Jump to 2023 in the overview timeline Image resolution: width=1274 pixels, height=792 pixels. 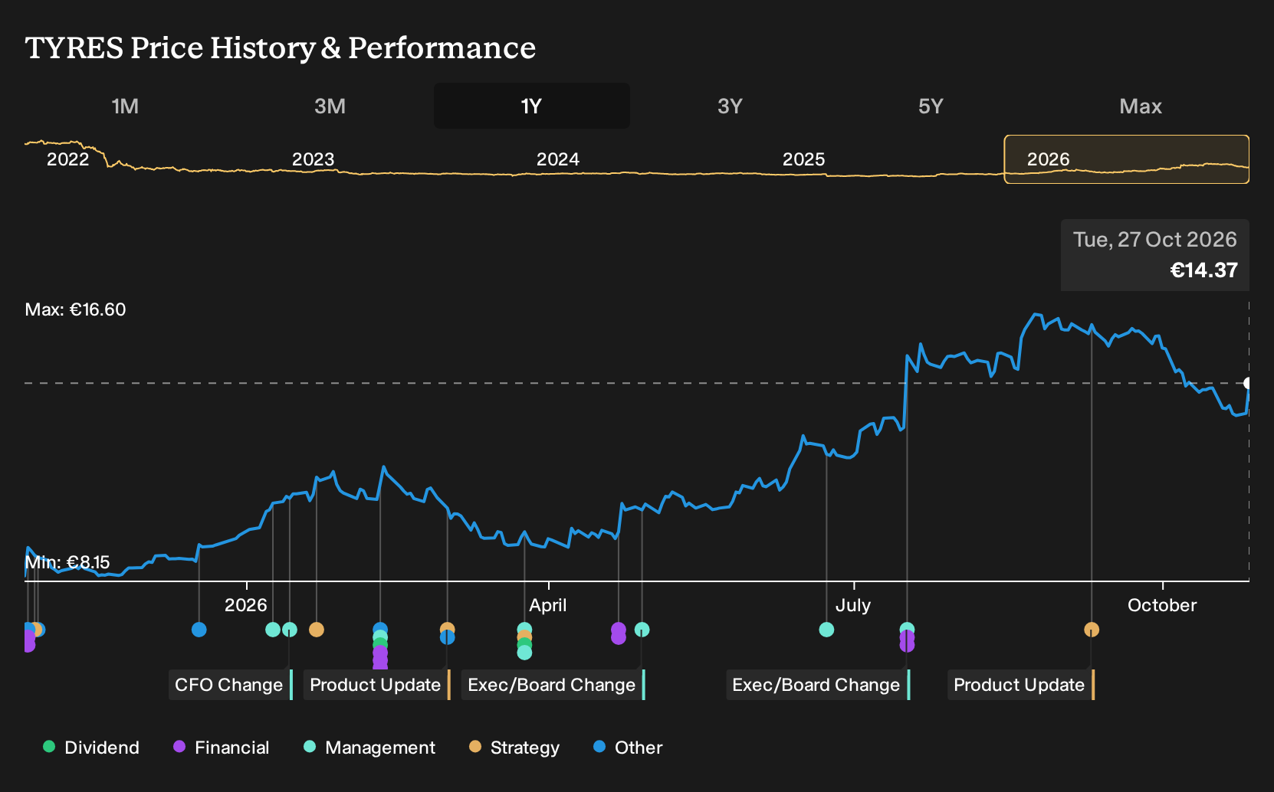pos(313,159)
